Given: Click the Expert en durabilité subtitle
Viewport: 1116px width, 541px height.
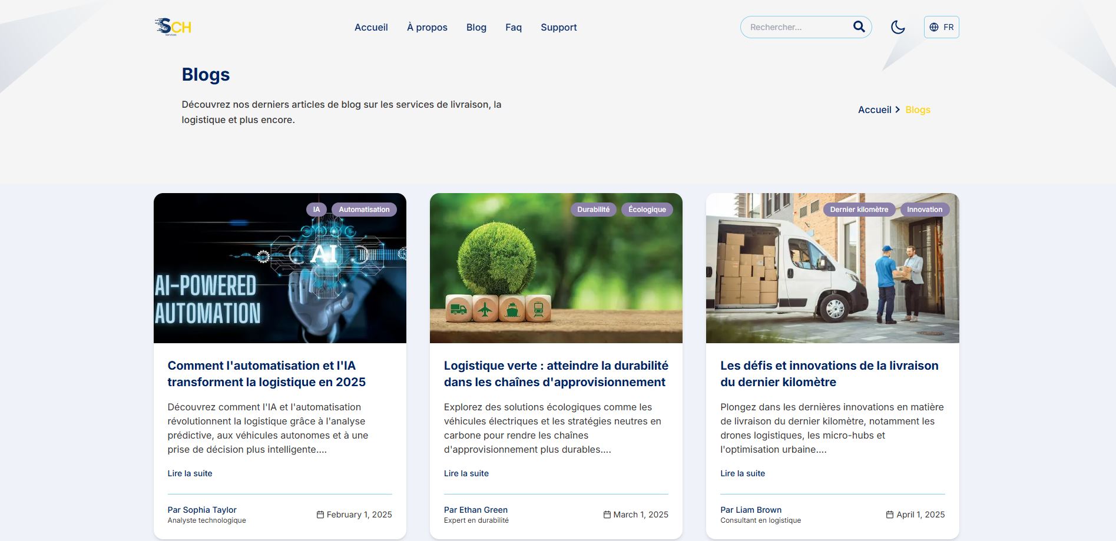Looking at the screenshot, I should click(476, 520).
